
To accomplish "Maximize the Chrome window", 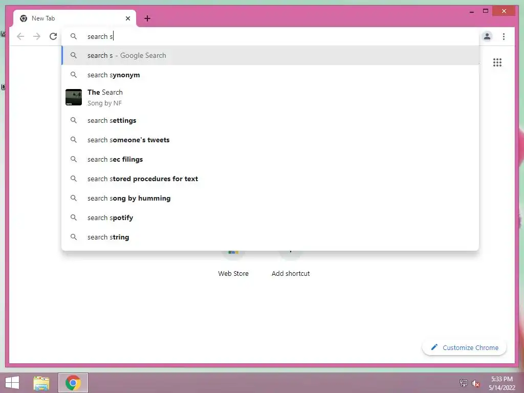I will point(486,11).
